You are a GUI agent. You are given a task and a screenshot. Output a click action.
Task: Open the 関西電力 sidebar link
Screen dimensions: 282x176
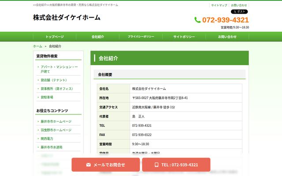pos(47,139)
